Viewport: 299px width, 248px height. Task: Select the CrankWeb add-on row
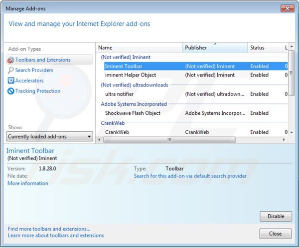[196, 132]
